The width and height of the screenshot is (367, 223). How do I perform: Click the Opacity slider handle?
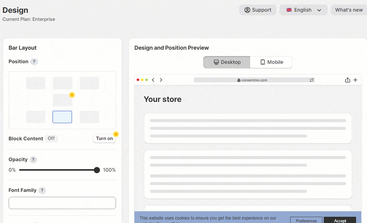(x=97, y=170)
